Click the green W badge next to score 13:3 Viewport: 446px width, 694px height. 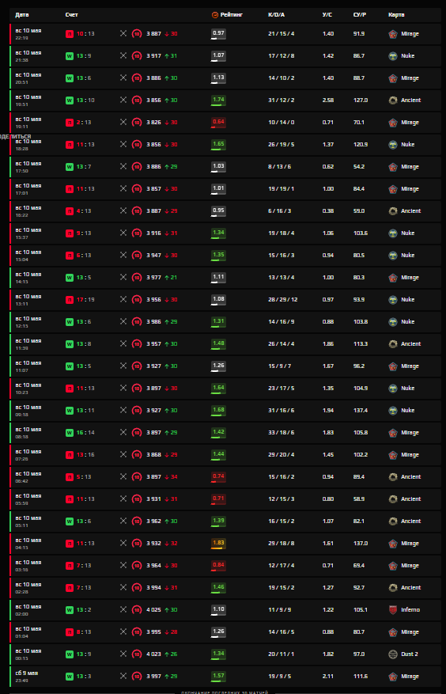tap(70, 677)
